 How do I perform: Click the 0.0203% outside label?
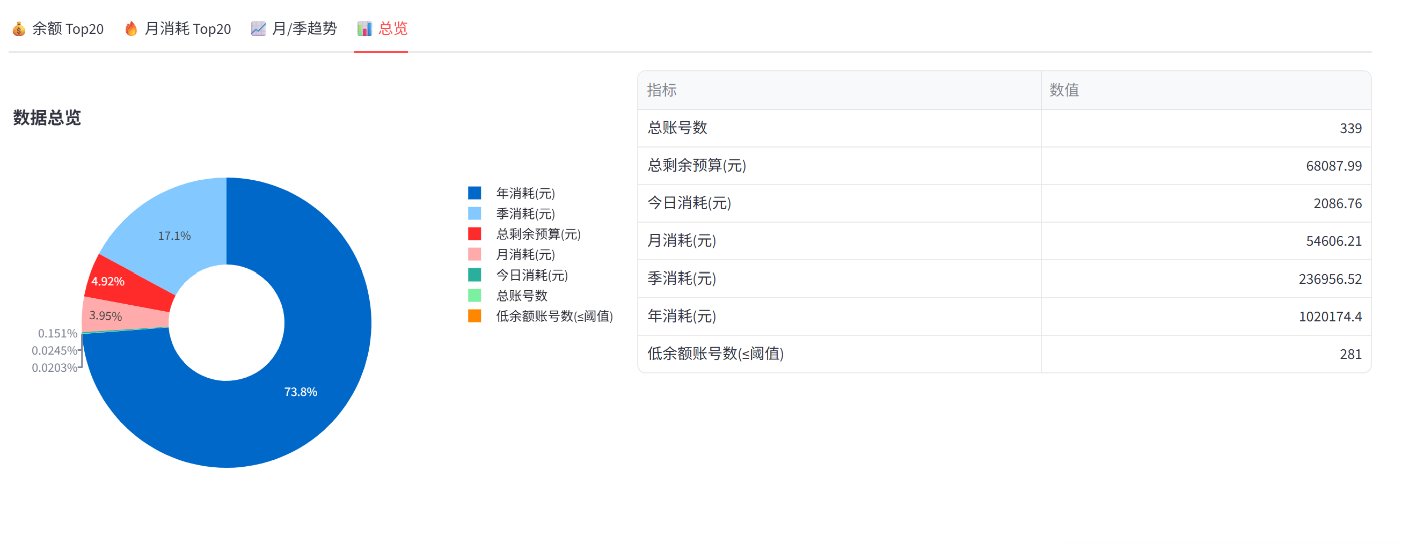coord(54,367)
